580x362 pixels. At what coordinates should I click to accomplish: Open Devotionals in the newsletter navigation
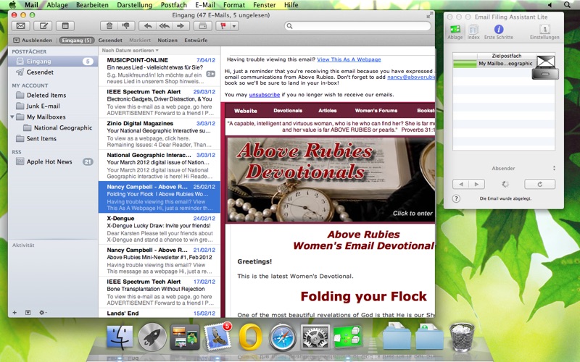[x=288, y=111]
